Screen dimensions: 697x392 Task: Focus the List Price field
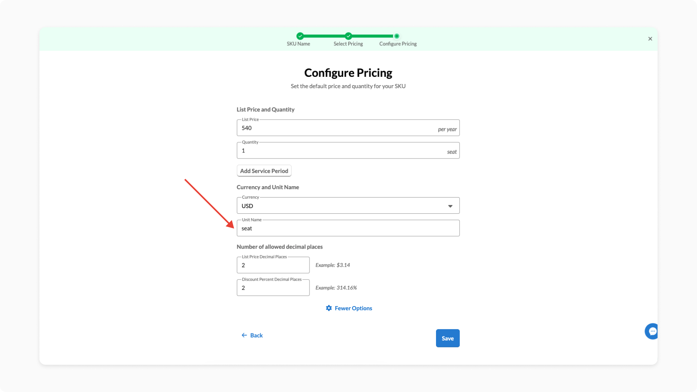point(337,128)
